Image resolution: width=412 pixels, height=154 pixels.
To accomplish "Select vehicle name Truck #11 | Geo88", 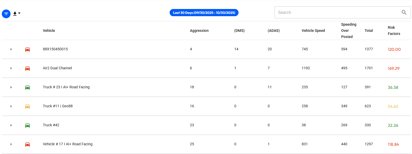I will click(x=58, y=106).
